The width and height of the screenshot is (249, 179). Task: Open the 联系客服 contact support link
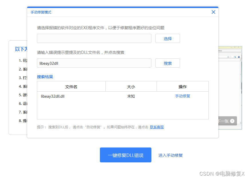pyautogui.click(x=157, y=127)
